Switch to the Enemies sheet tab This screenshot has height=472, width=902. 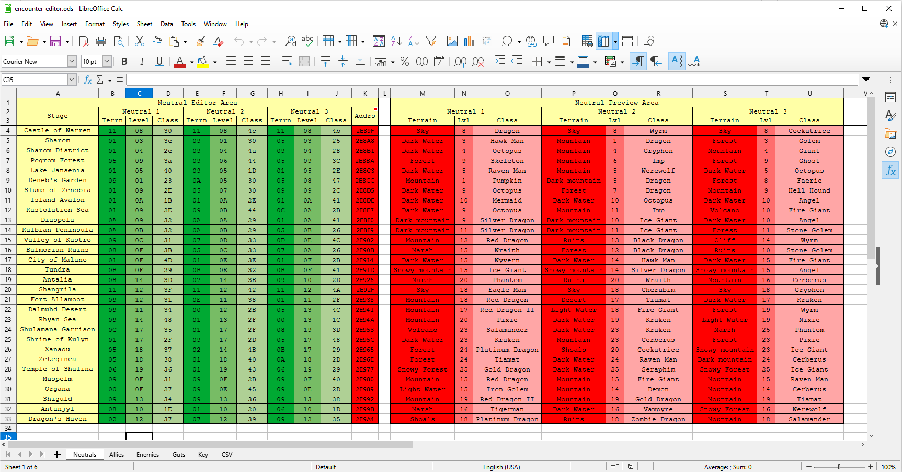click(147, 455)
